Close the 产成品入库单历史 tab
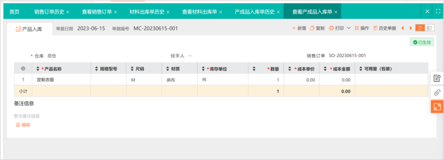The height and width of the screenshot is (160, 444). click(x=278, y=12)
